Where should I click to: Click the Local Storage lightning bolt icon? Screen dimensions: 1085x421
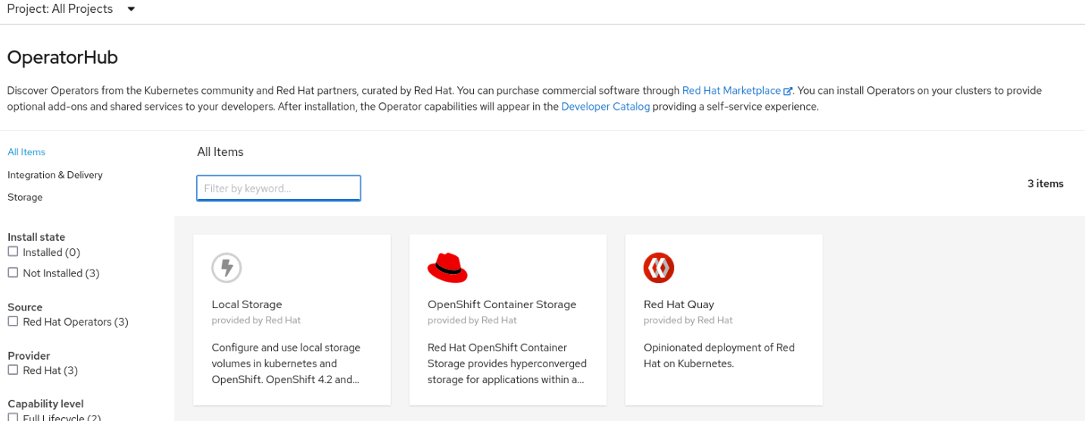(226, 267)
